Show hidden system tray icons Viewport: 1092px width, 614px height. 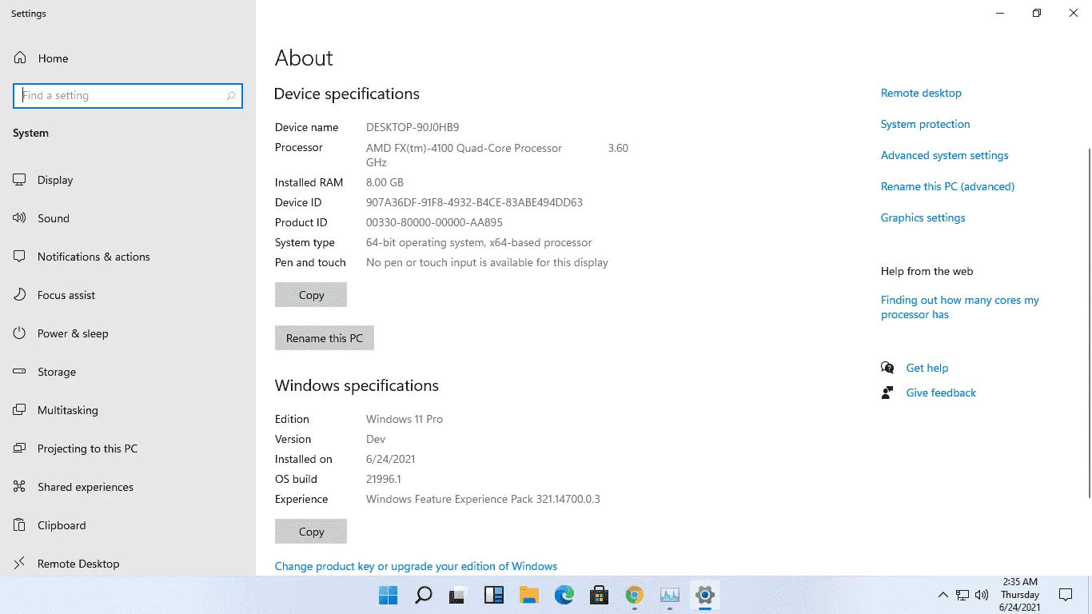coord(943,595)
